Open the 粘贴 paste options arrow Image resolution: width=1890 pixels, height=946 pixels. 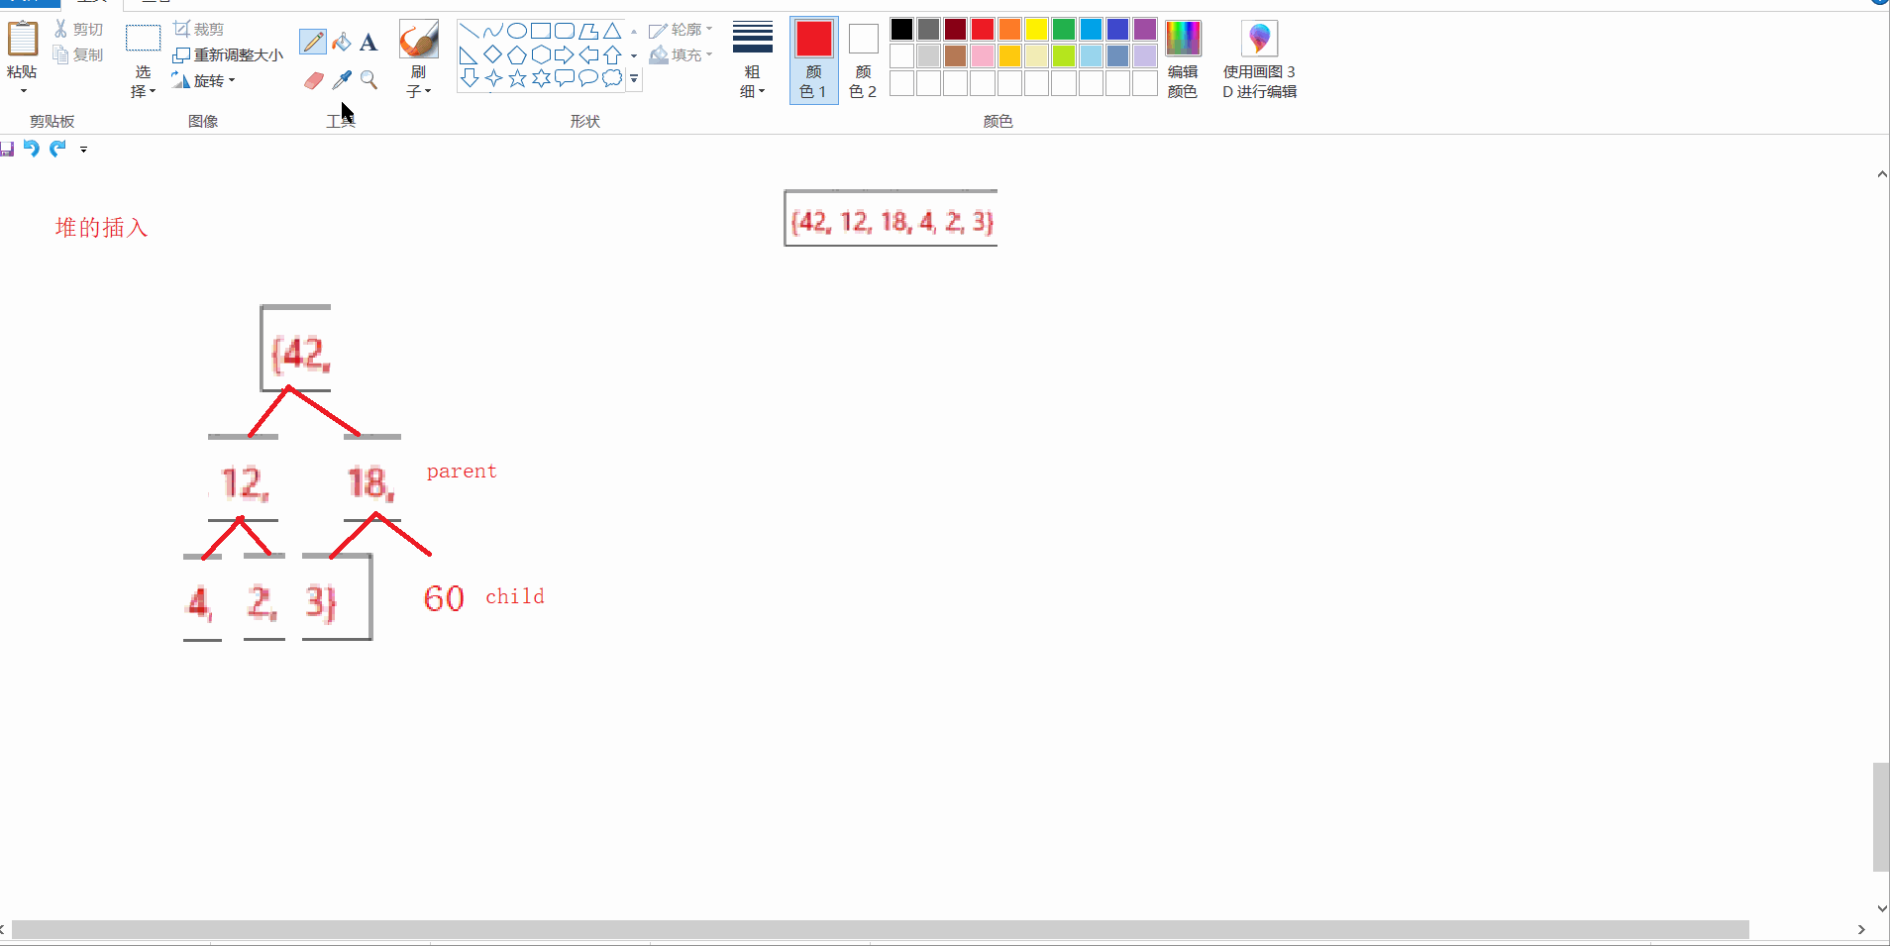point(24,91)
